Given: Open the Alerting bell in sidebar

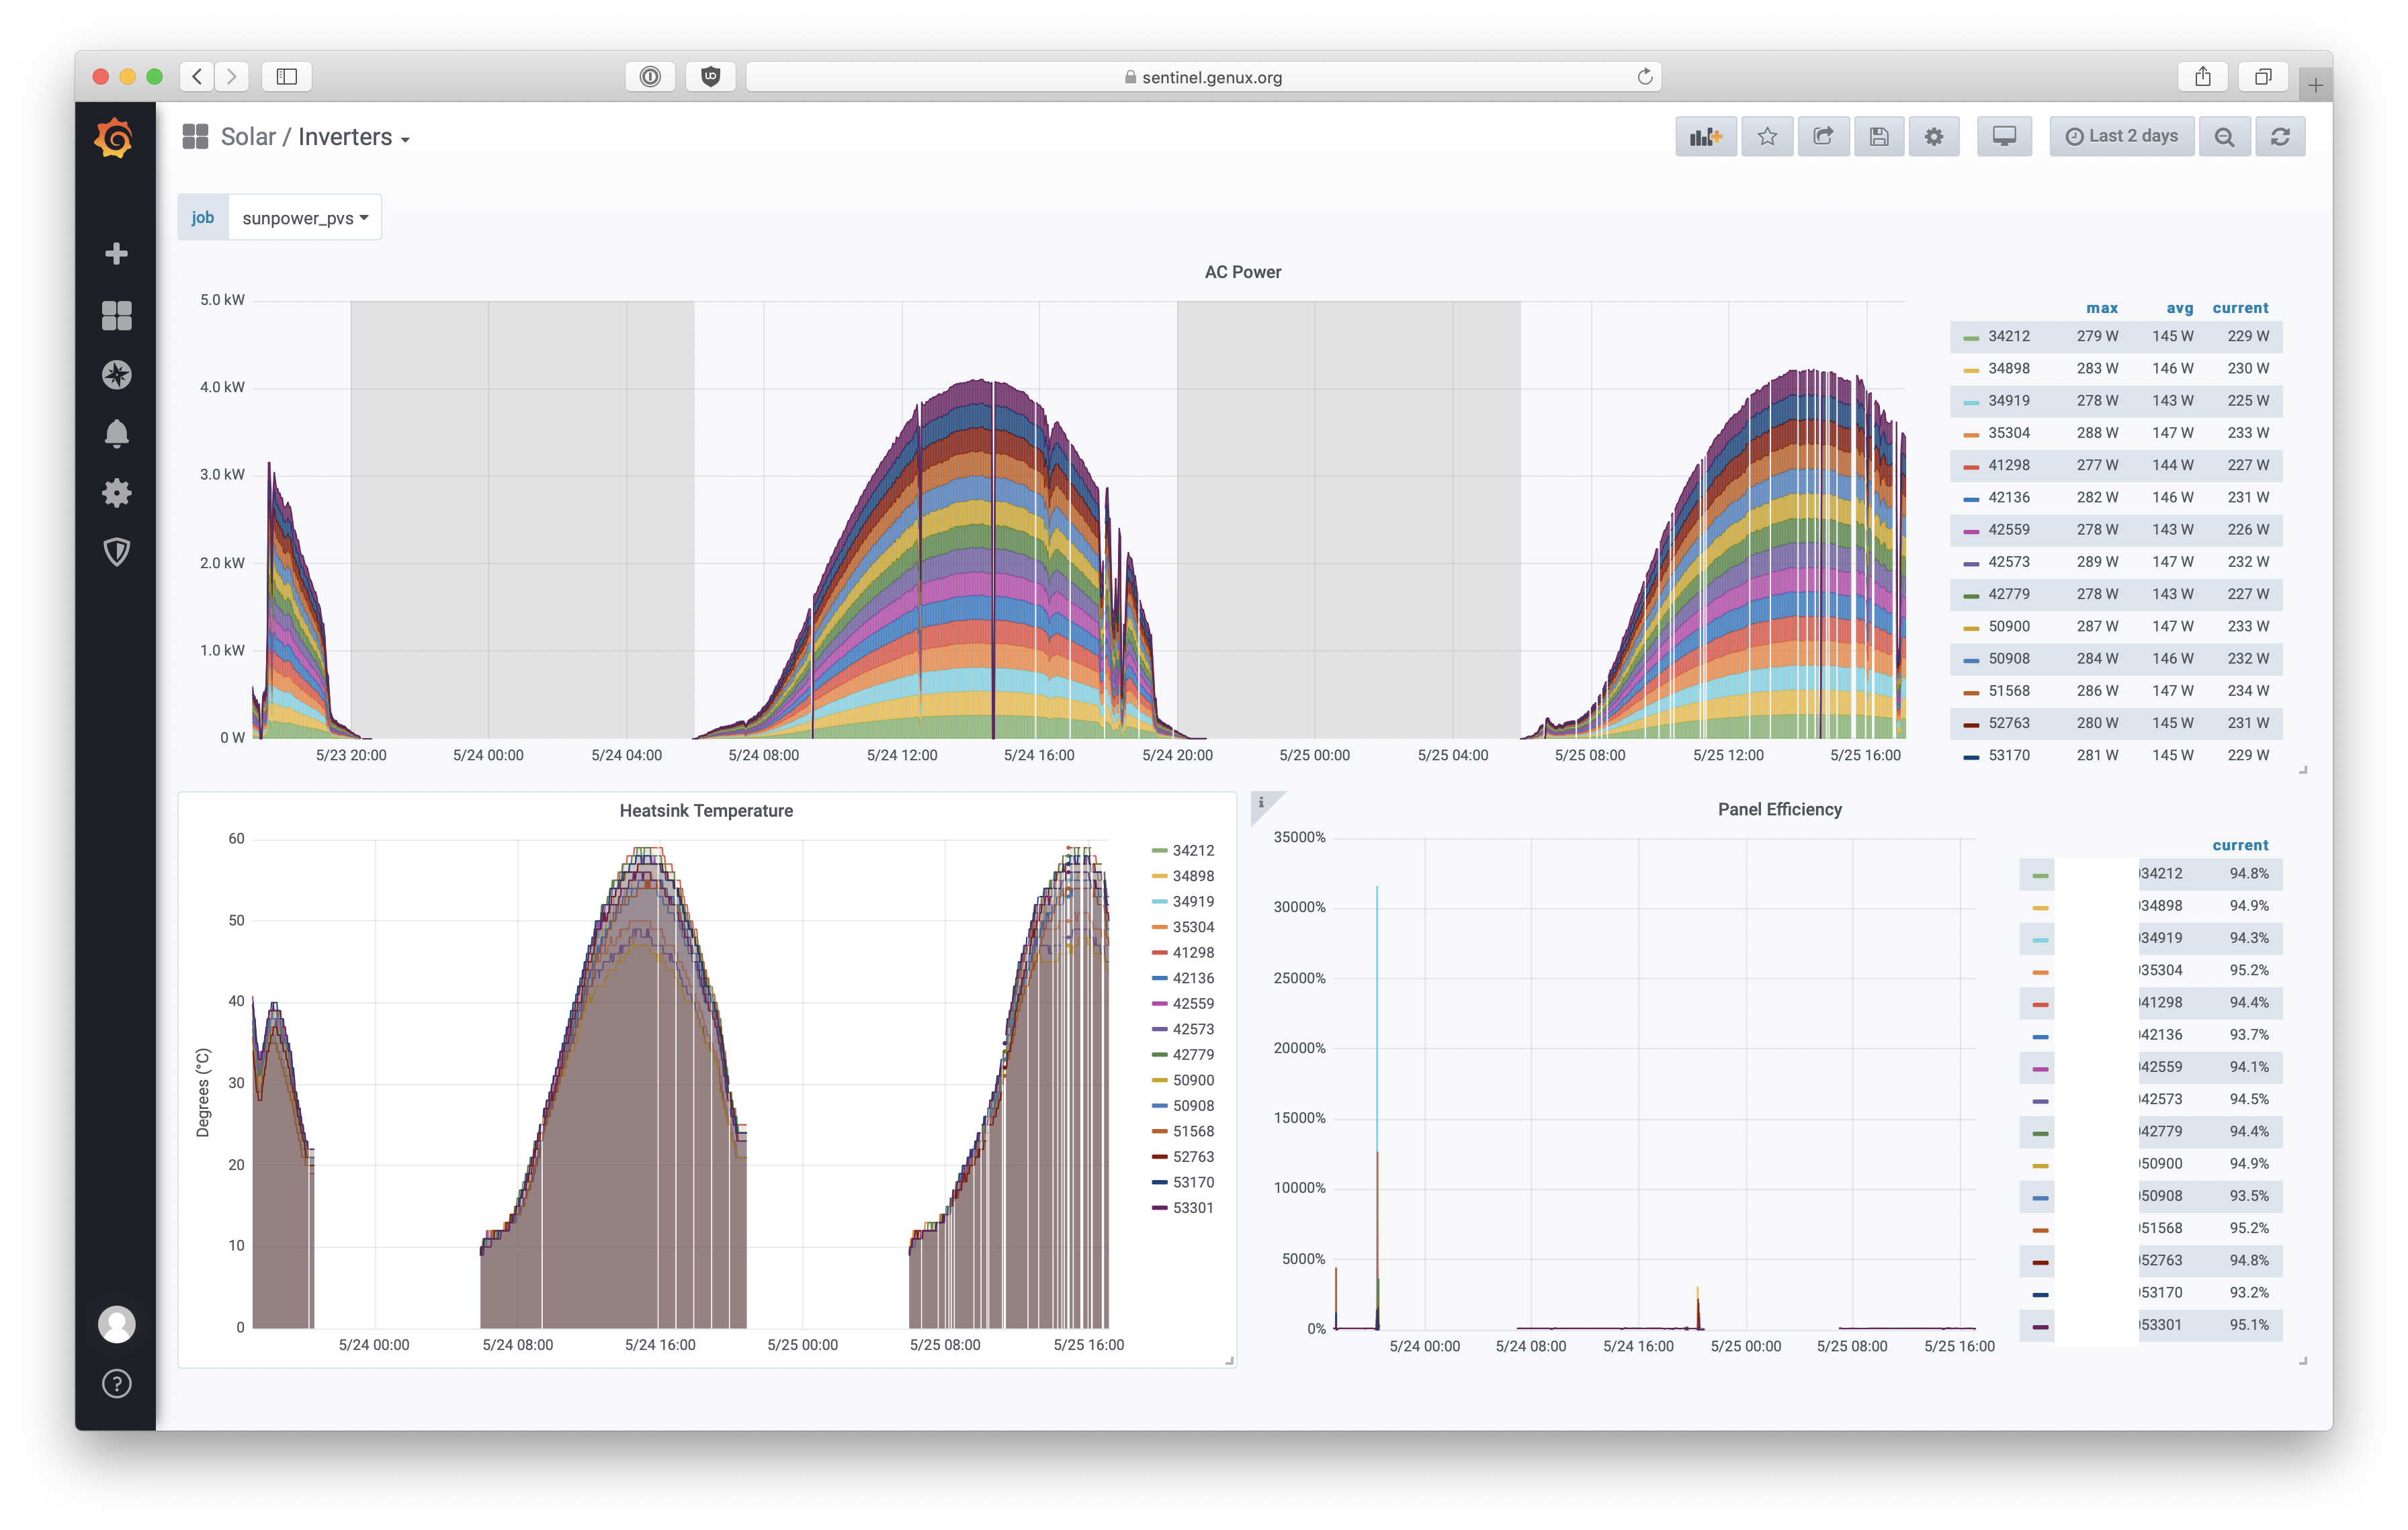Looking at the screenshot, I should (x=117, y=434).
